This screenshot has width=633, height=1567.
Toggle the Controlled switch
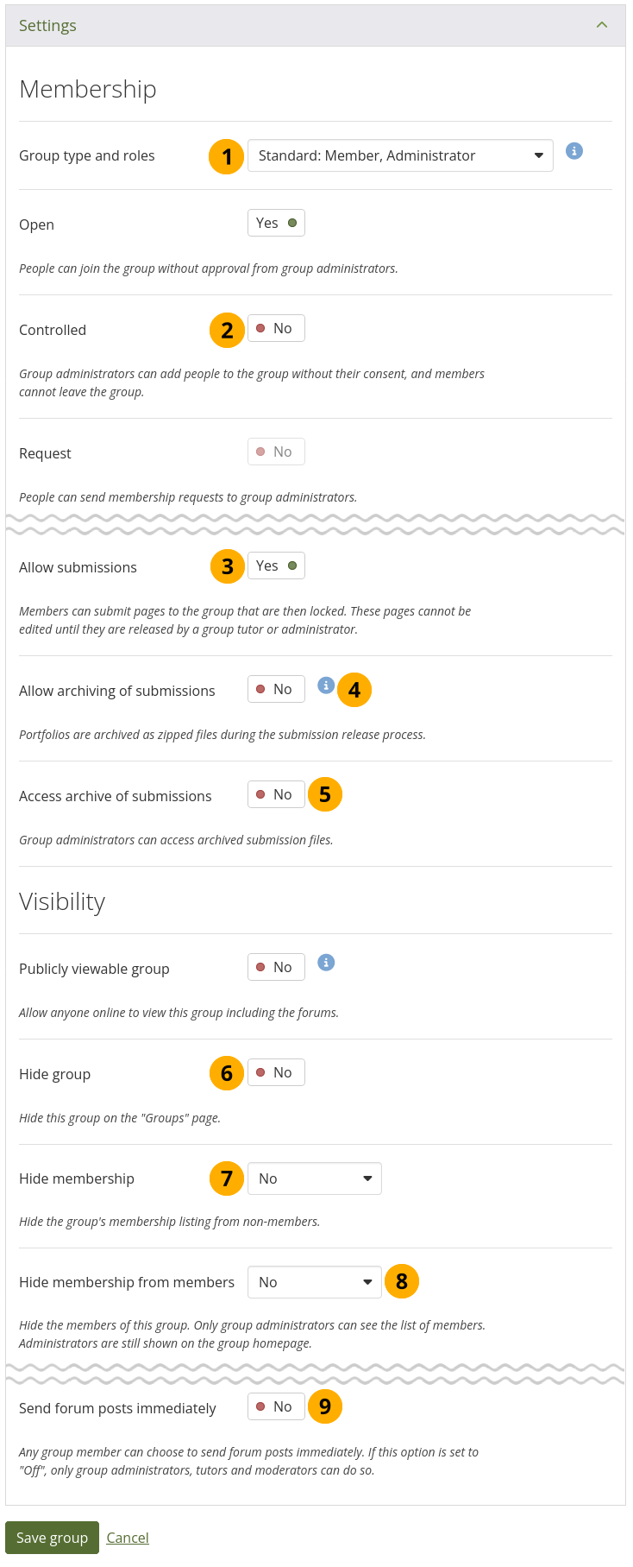(276, 329)
